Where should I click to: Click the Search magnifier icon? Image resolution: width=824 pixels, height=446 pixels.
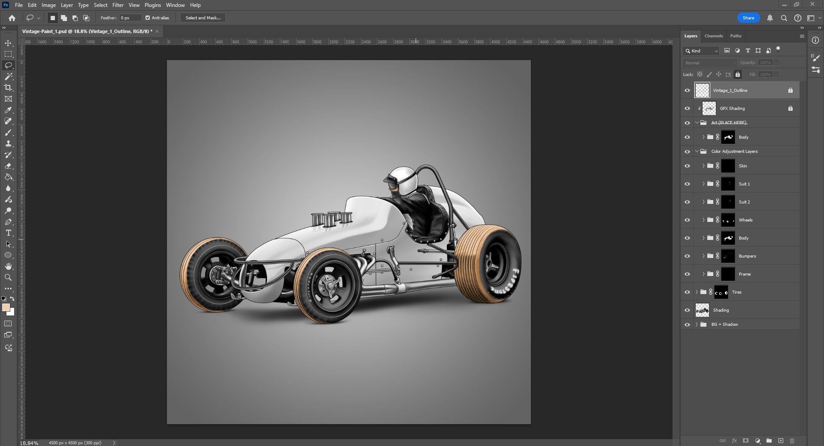point(784,18)
